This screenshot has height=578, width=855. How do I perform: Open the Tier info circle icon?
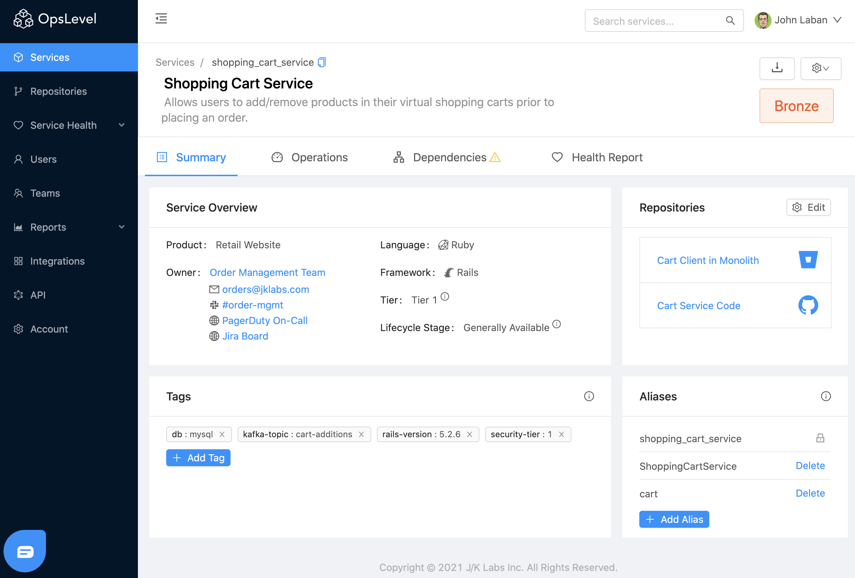tap(445, 296)
